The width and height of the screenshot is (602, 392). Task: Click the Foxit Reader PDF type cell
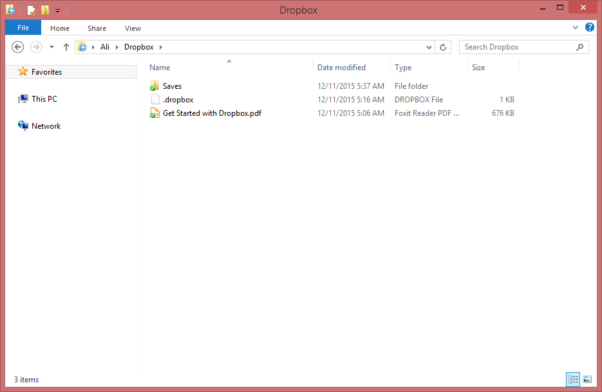tap(426, 113)
